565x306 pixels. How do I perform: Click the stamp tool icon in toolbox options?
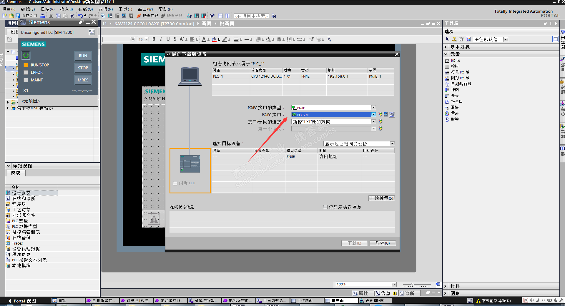pos(454,39)
